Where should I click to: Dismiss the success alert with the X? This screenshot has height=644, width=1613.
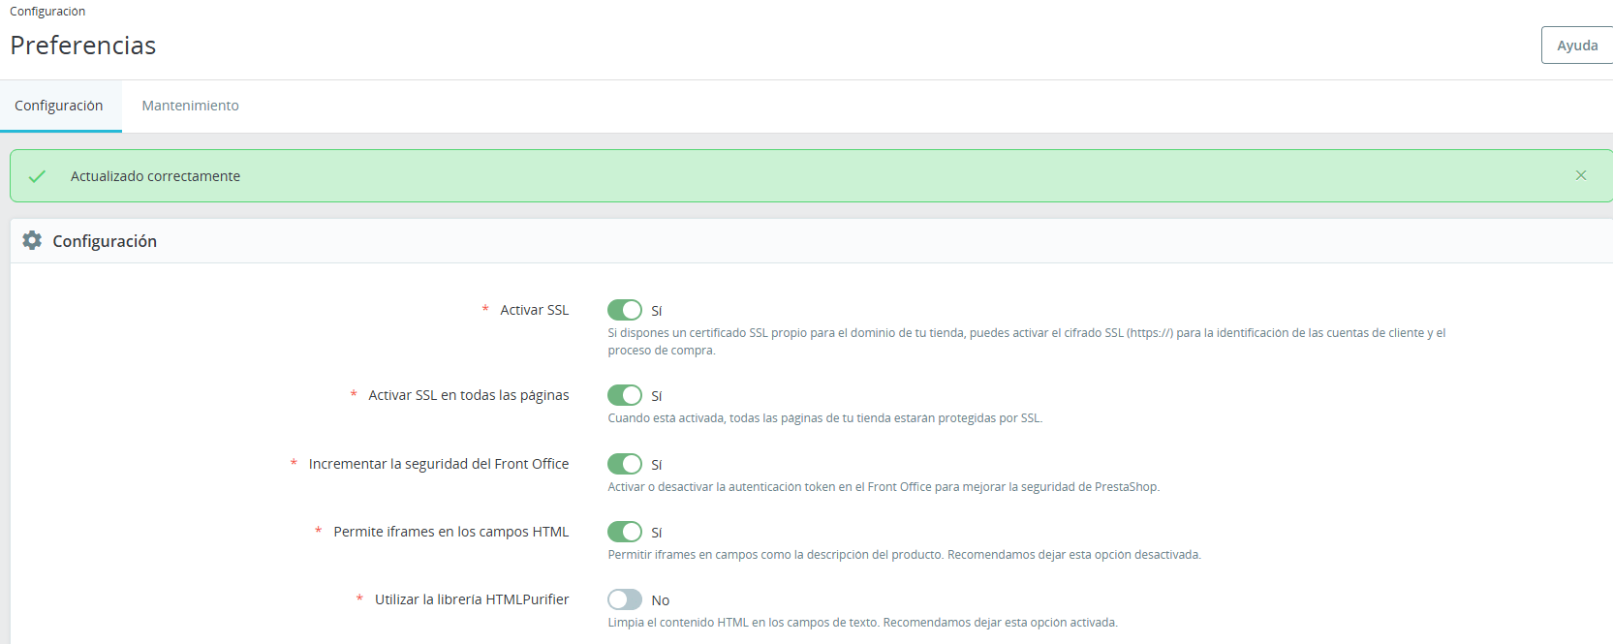1580,175
